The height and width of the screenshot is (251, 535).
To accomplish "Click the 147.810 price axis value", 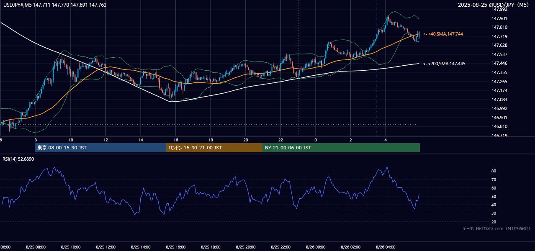I will pyautogui.click(x=500, y=27).
